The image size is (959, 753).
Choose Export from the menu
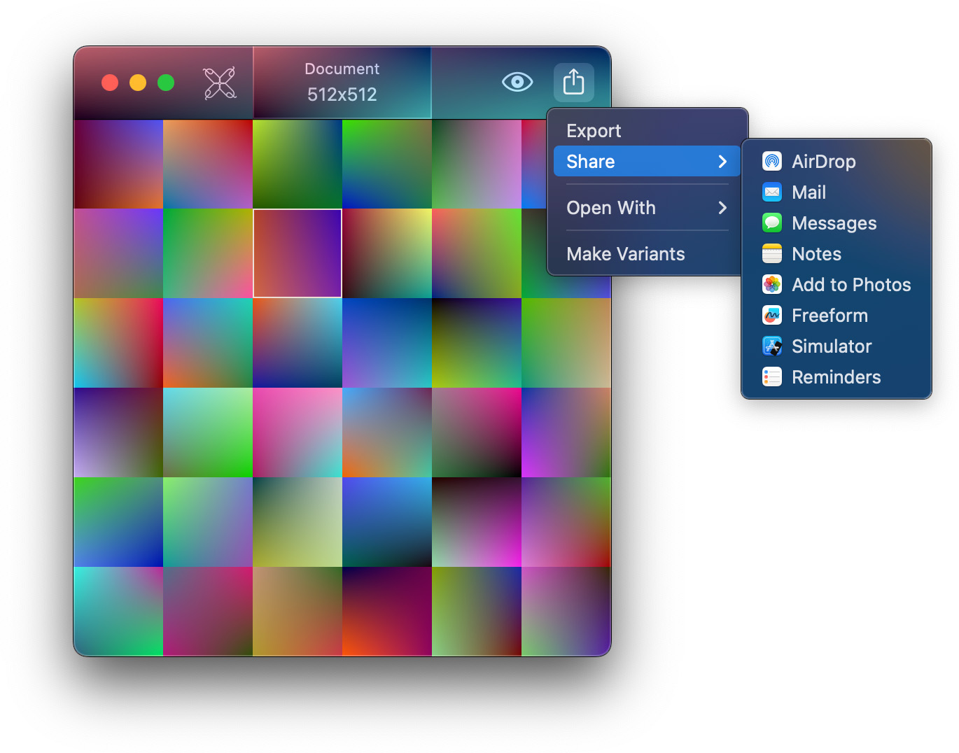tap(594, 131)
